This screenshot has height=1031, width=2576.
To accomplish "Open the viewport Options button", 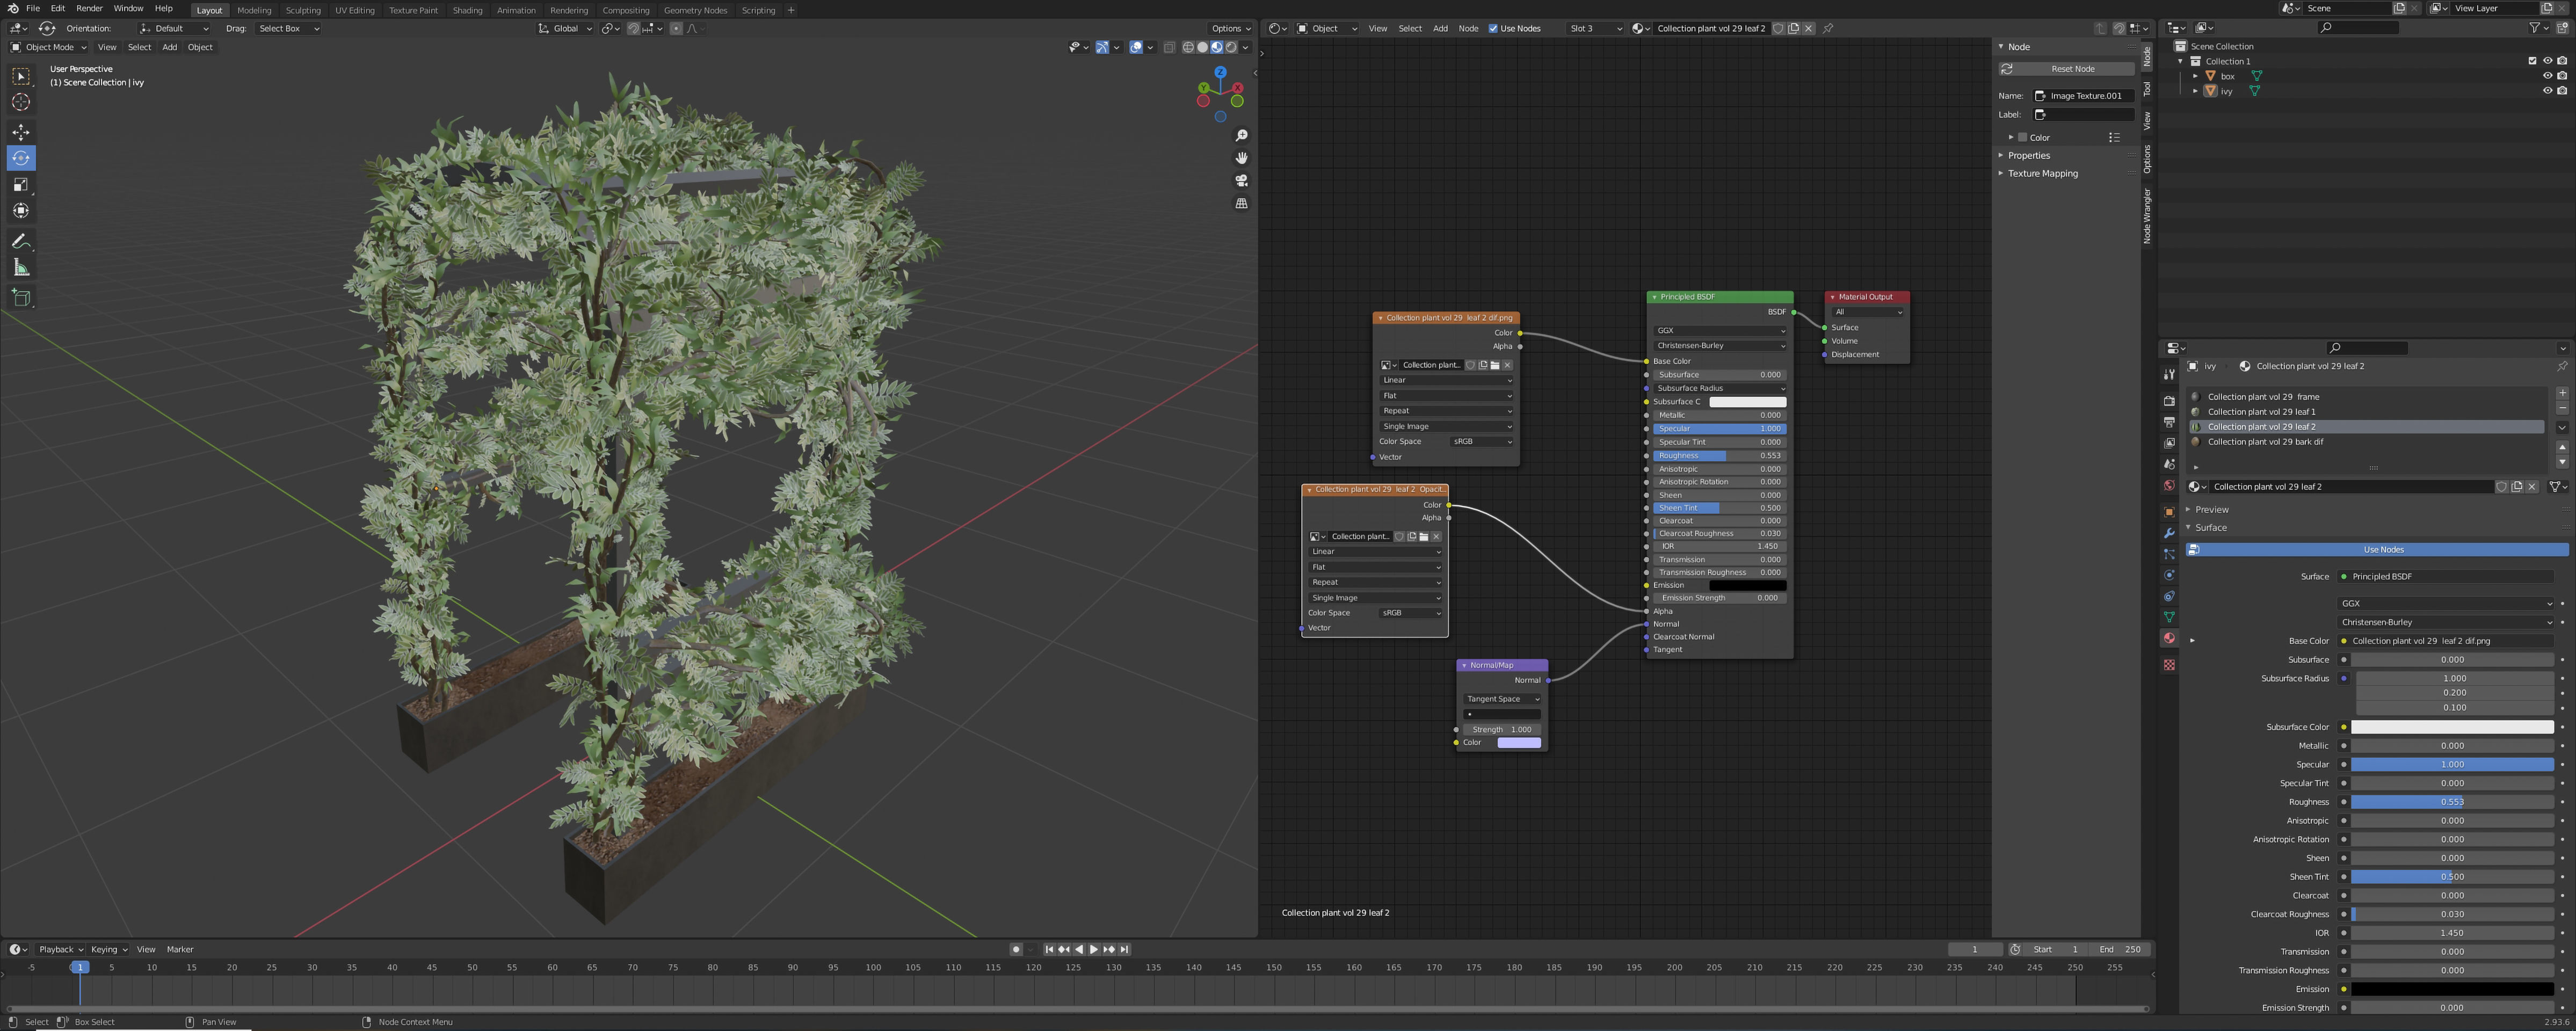I will [1229, 29].
